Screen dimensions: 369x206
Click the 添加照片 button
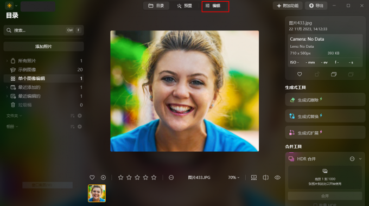[43, 46]
